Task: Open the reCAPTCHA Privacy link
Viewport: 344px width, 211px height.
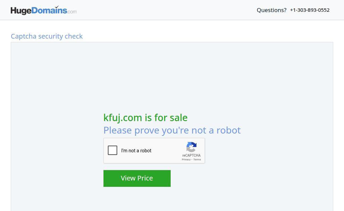Action: 186,160
